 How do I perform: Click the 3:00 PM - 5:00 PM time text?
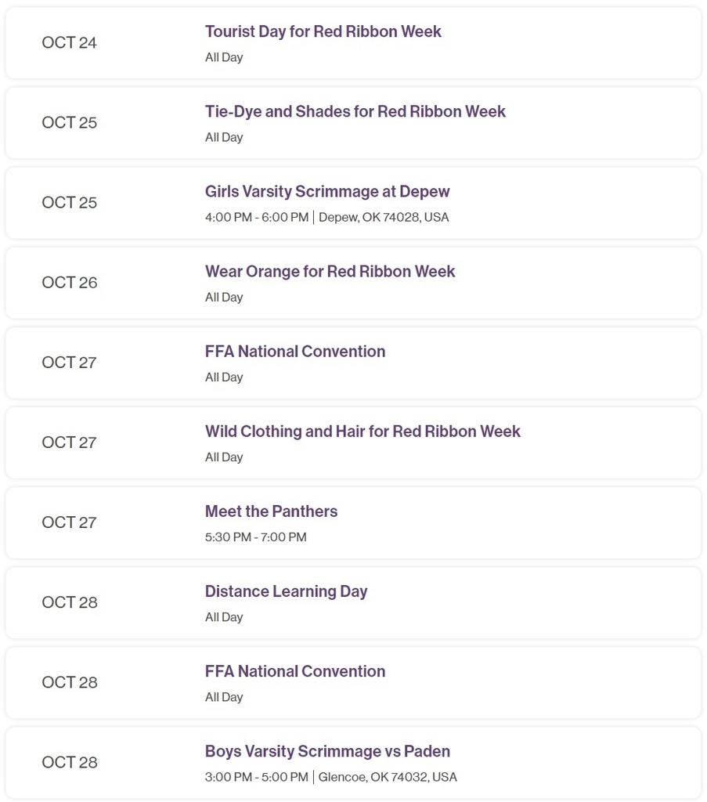[x=257, y=777]
